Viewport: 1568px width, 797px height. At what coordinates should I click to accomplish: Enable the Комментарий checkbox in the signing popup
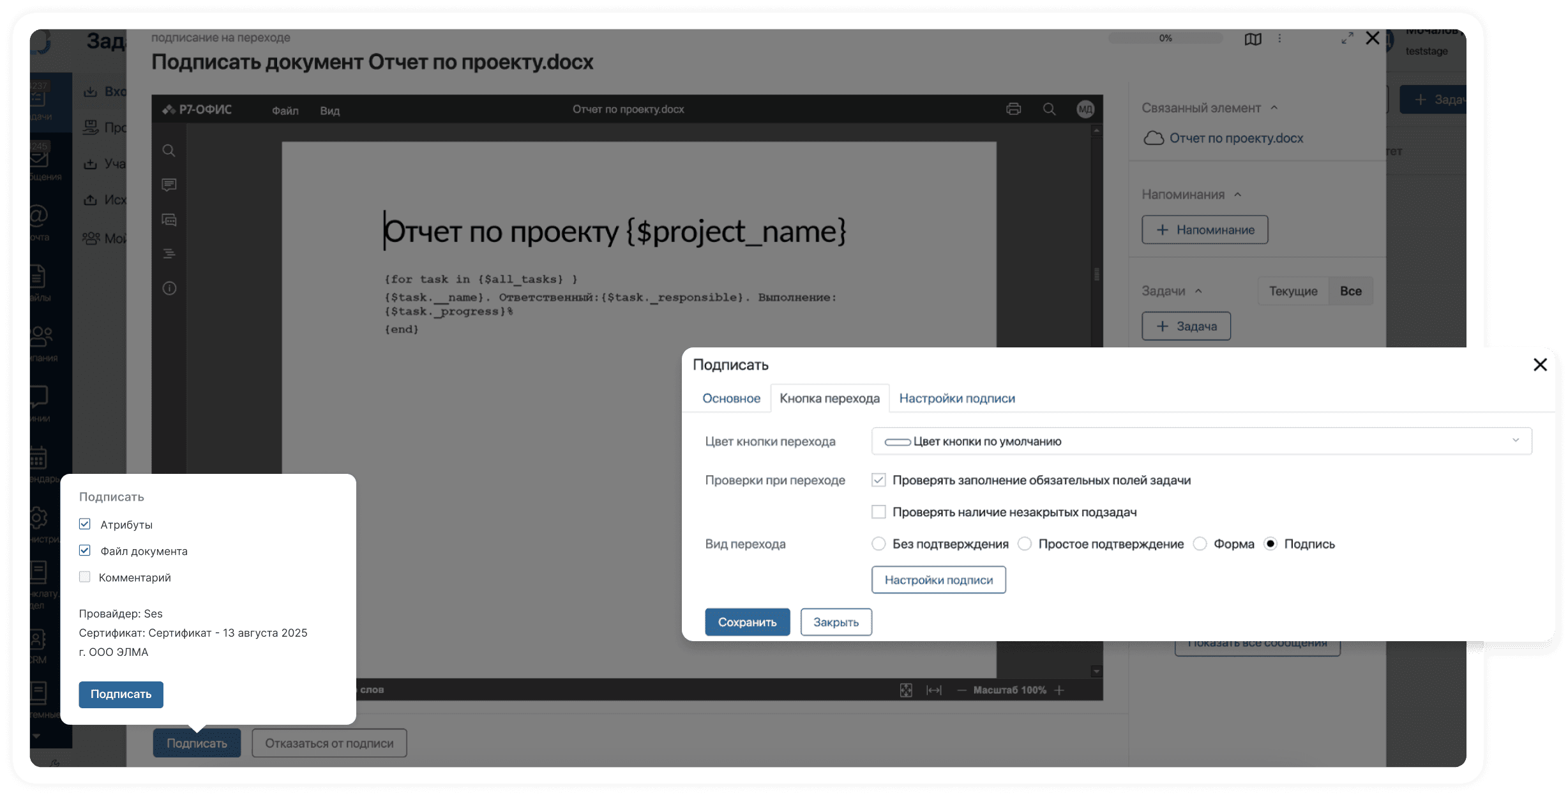coord(84,576)
